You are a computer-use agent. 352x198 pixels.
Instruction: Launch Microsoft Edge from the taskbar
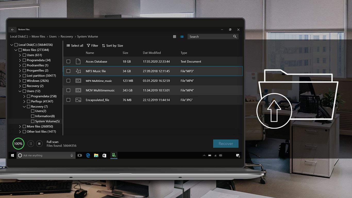[88, 155]
